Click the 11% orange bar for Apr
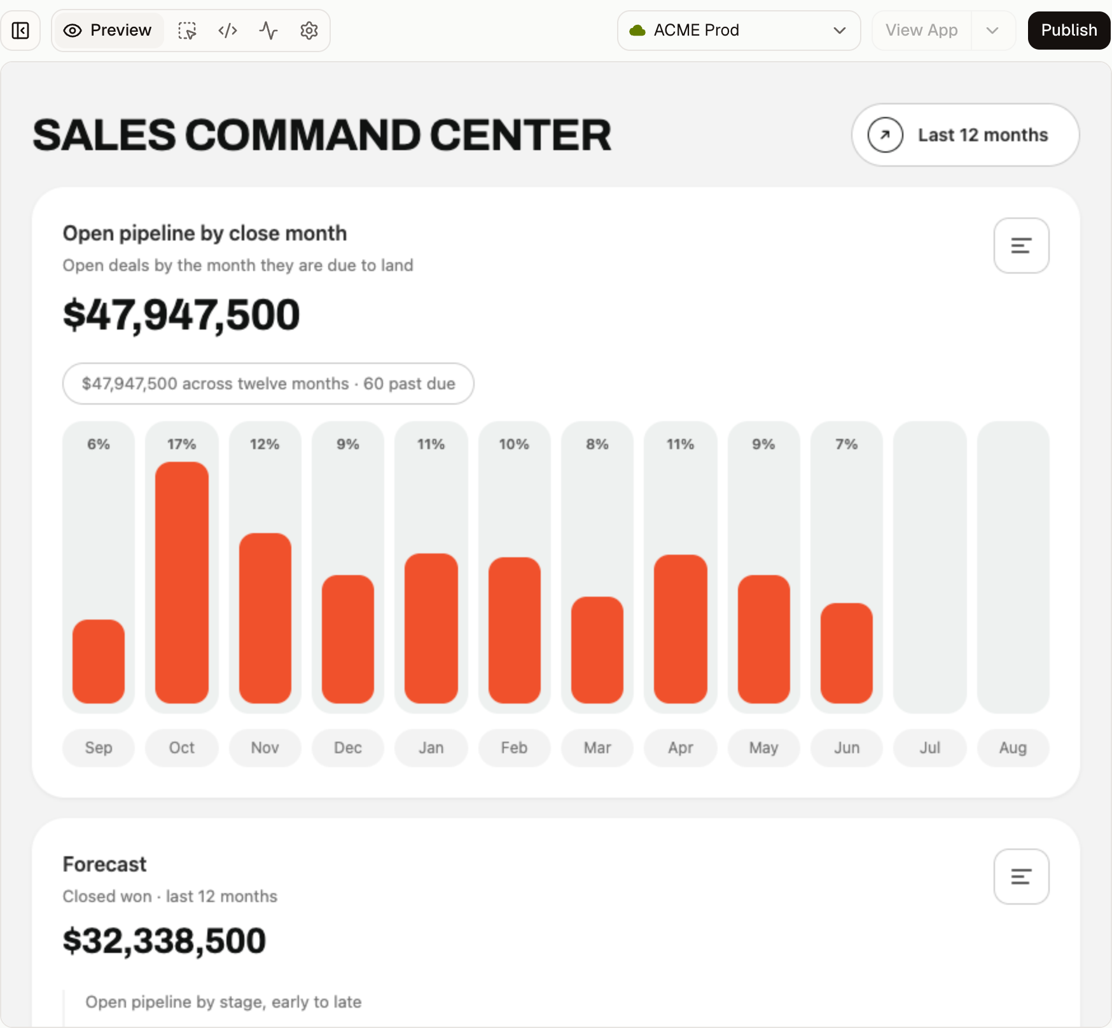The width and height of the screenshot is (1112, 1028). [681, 629]
